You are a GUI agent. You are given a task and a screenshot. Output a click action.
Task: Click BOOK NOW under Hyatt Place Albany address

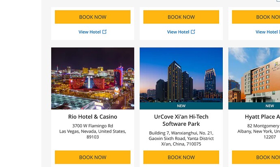256,157
